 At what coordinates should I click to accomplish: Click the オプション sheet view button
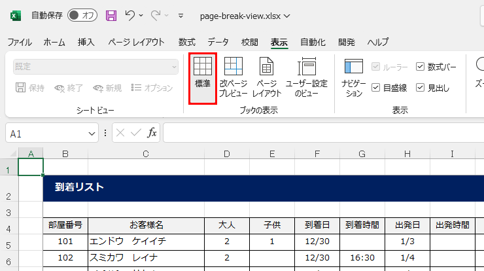point(152,88)
